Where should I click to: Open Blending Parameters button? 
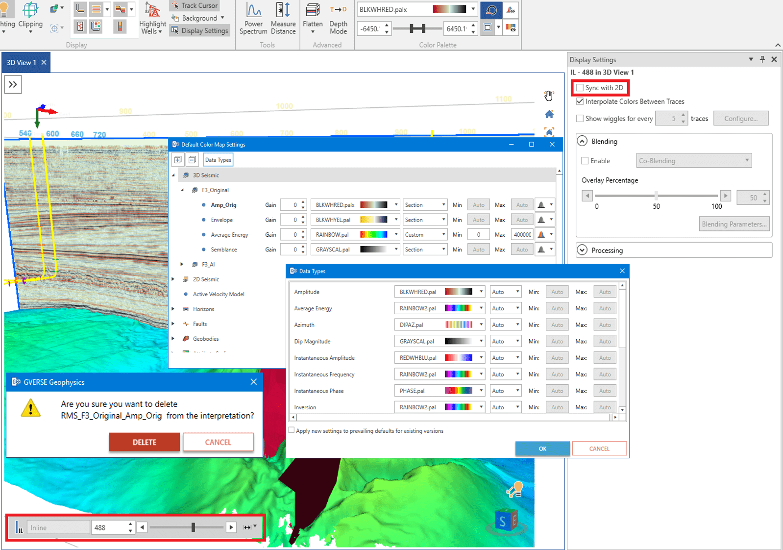pyautogui.click(x=734, y=224)
